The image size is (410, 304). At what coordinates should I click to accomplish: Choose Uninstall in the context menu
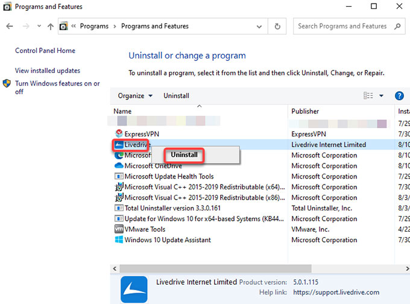point(184,155)
